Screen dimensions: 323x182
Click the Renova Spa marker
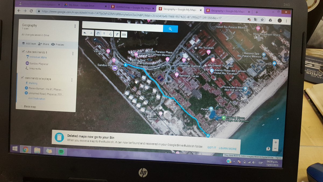(264, 54)
